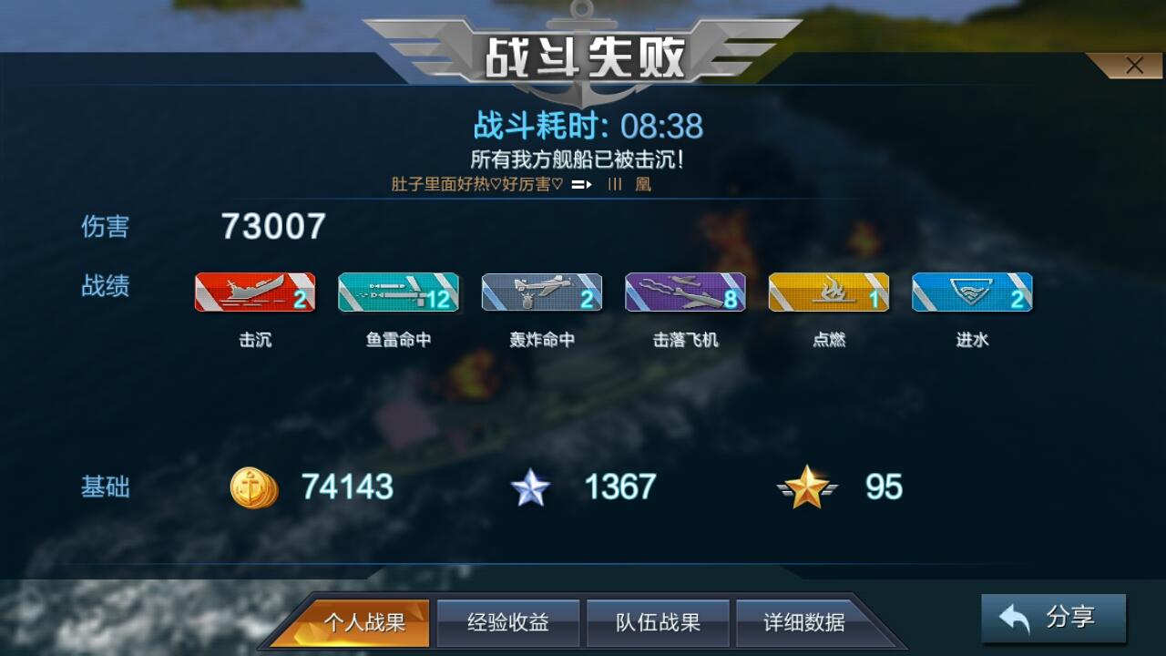This screenshot has width=1166, height=656.
Task: Select the teal 鱼雷命中 torpedo badge
Action: point(398,292)
